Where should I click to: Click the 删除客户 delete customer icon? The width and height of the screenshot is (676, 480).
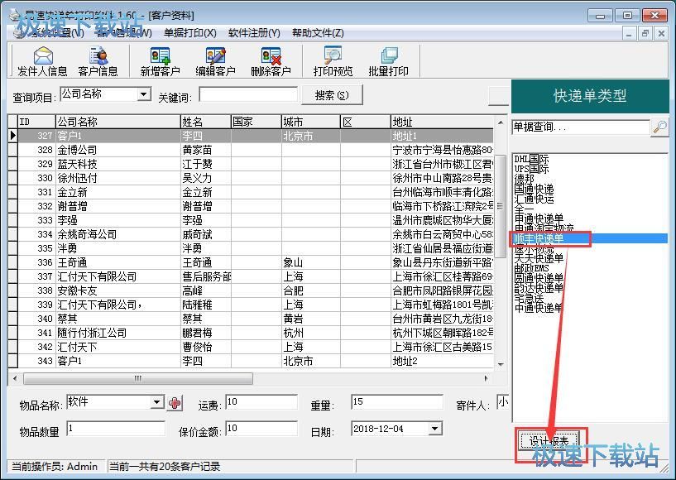[271, 62]
